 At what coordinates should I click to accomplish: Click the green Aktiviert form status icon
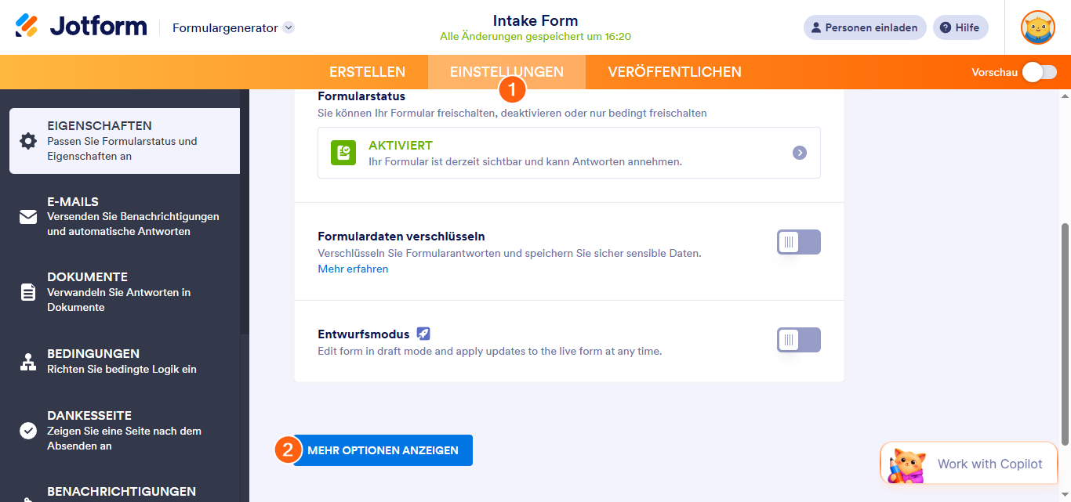point(343,153)
